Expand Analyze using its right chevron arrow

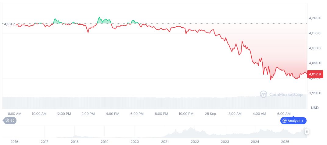303,121
